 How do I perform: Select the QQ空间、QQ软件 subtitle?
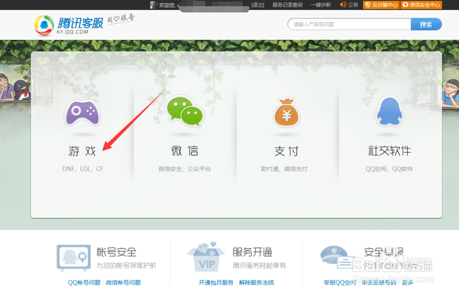coord(389,169)
